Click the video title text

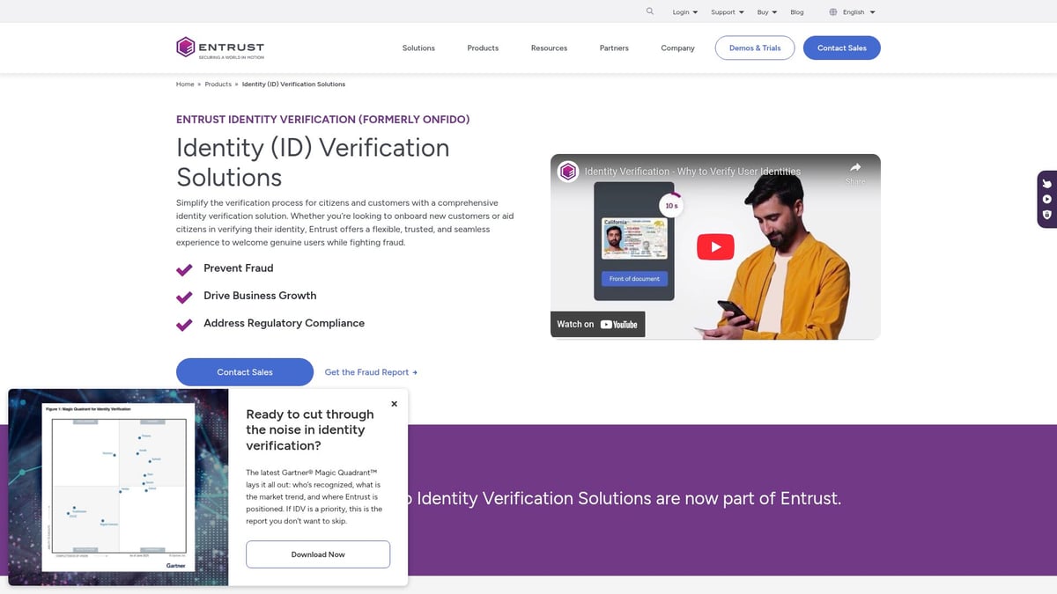(x=692, y=171)
